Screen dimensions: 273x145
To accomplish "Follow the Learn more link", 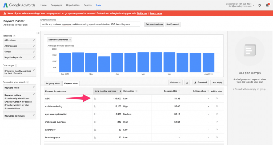I will (156, 13).
